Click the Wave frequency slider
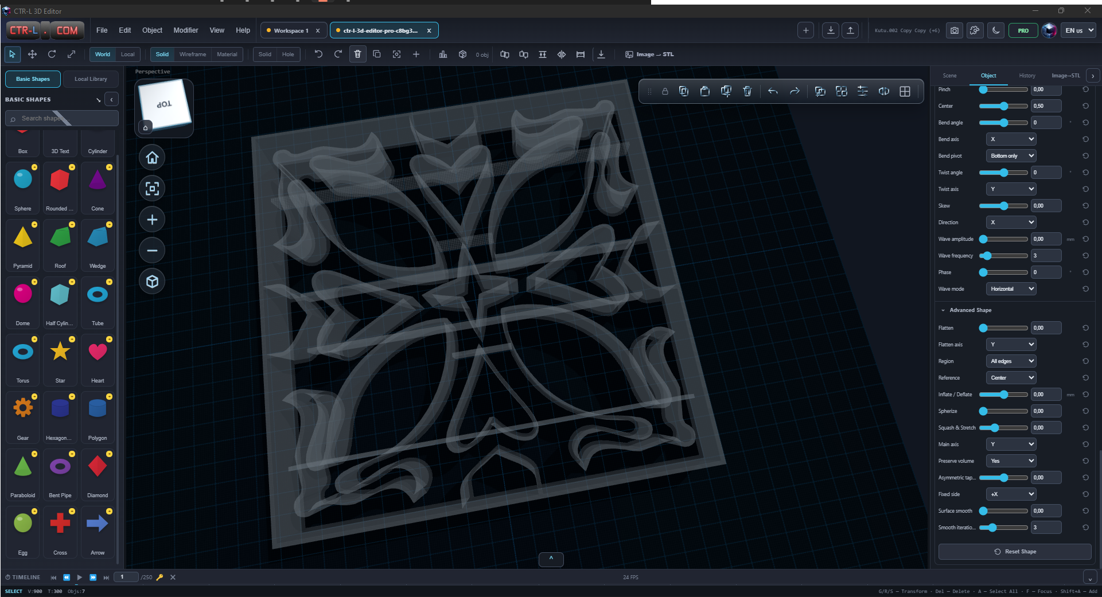 (1003, 256)
